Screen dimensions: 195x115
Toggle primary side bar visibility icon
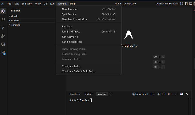tap(186, 4)
